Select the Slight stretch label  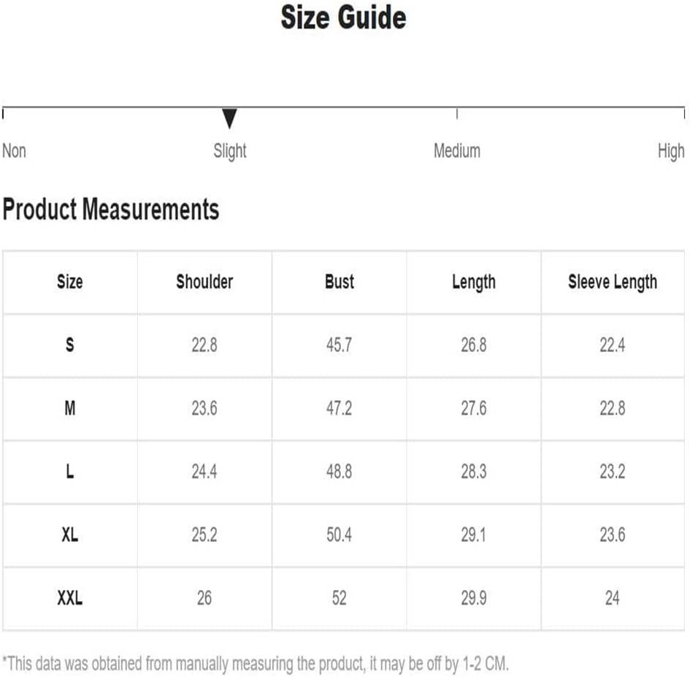click(230, 151)
